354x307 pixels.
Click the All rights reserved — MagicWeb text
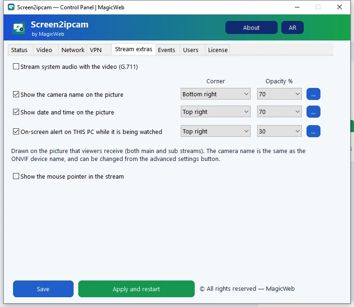click(247, 288)
